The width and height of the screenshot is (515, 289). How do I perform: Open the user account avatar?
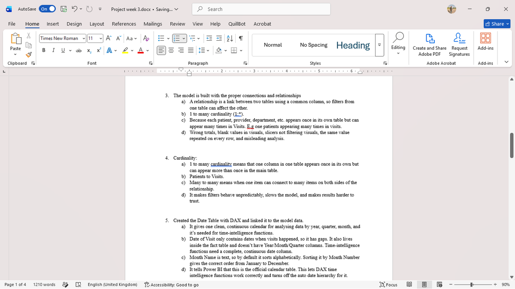coord(451,9)
